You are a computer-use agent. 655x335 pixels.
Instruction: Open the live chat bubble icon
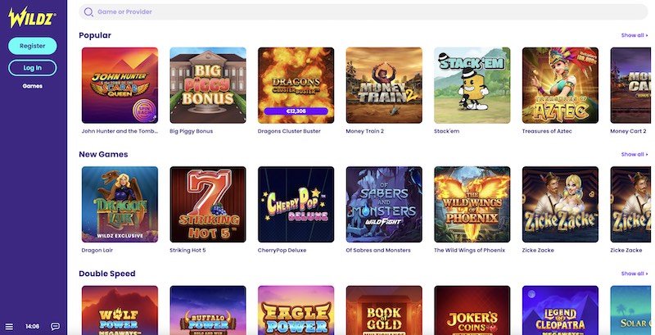click(55, 326)
